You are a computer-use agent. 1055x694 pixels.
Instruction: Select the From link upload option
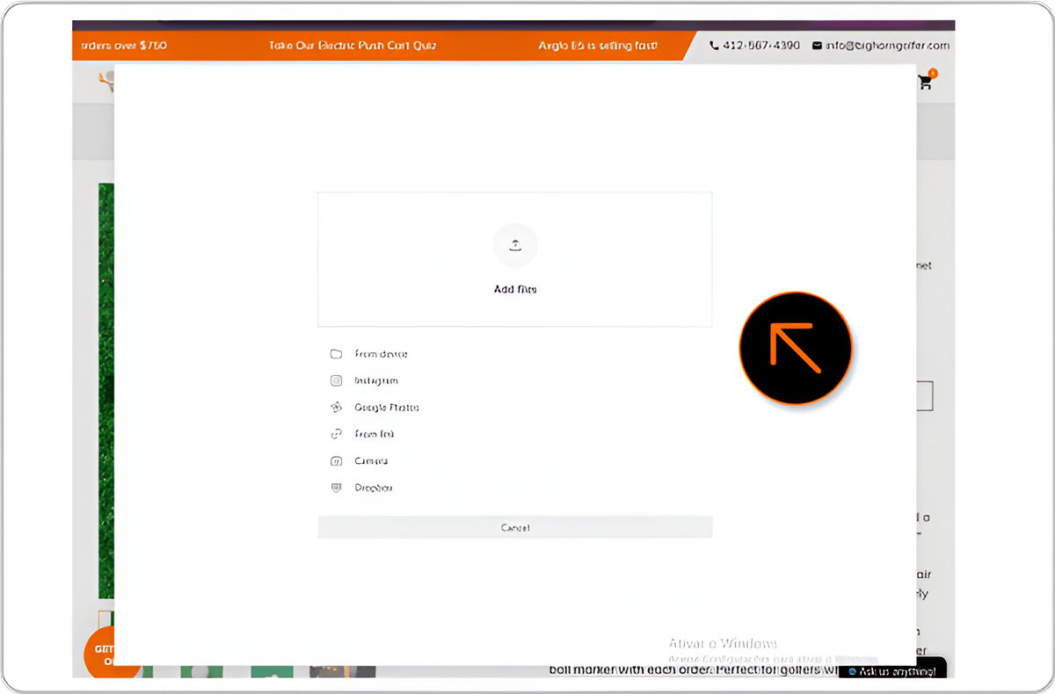pyautogui.click(x=375, y=434)
